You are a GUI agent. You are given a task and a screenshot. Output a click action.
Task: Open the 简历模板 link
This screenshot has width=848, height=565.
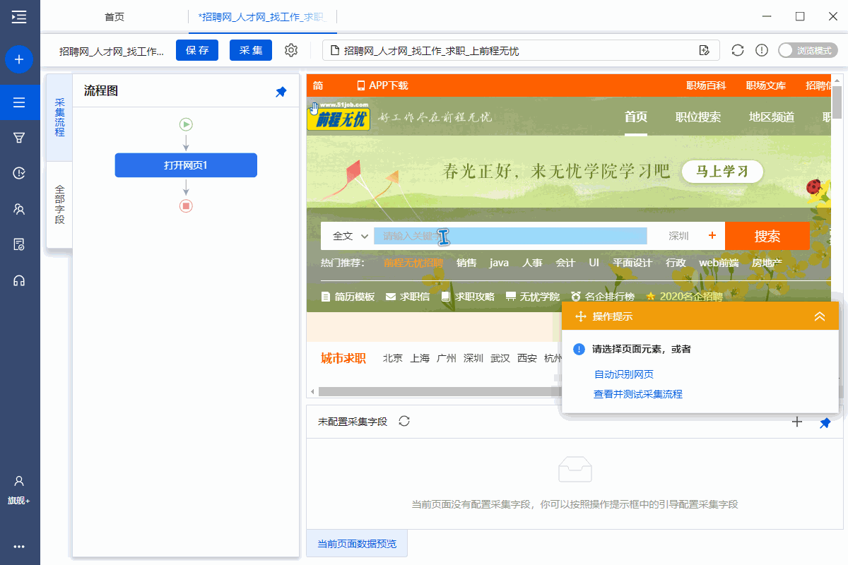click(x=348, y=297)
